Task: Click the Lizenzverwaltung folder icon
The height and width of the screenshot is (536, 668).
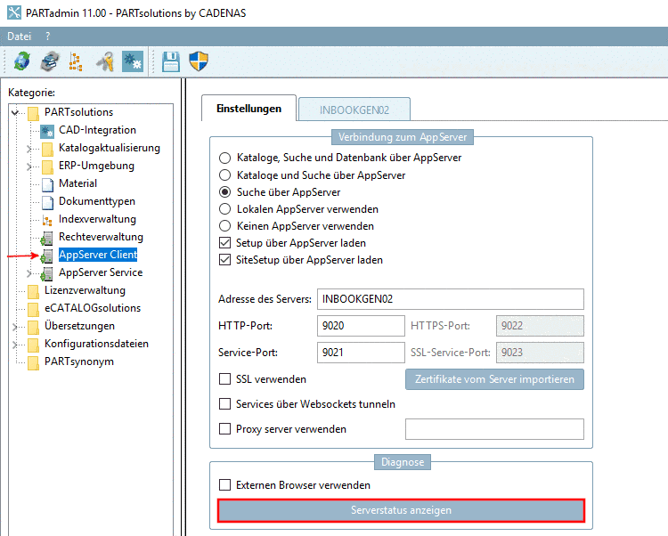Action: (x=33, y=291)
